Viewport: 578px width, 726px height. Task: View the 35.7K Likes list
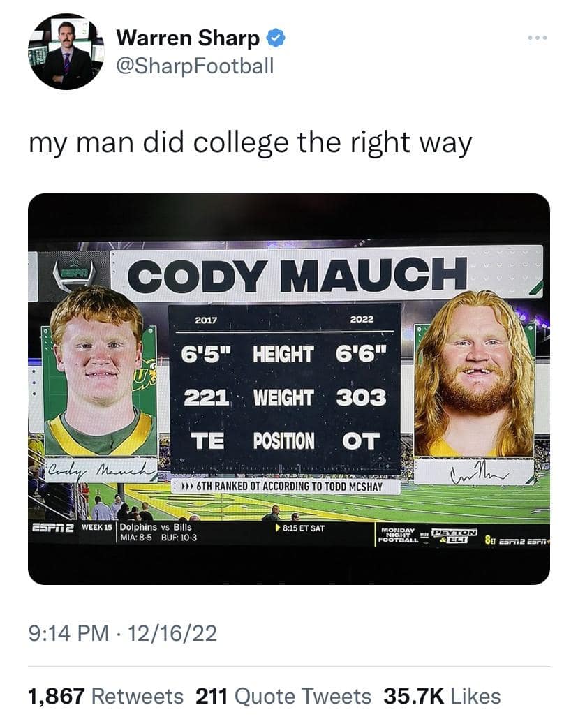(442, 696)
